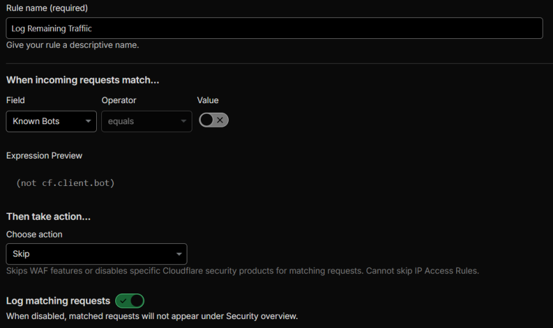
Task: Click the (not cf.client.bot) expression text
Action: coord(66,183)
